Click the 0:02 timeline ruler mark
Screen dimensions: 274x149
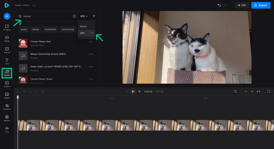point(206,98)
